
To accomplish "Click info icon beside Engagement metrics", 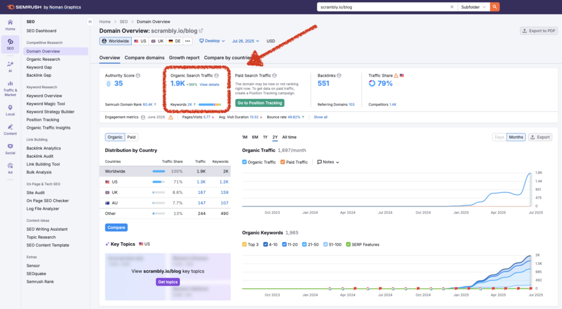I will pyautogui.click(x=143, y=117).
